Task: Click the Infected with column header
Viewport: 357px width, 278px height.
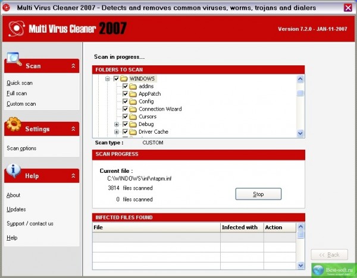Action: click(x=242, y=228)
